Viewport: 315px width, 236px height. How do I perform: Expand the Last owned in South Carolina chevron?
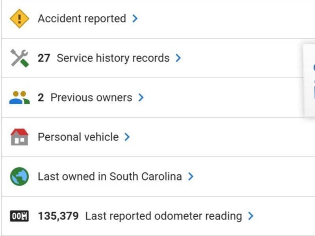click(x=191, y=177)
